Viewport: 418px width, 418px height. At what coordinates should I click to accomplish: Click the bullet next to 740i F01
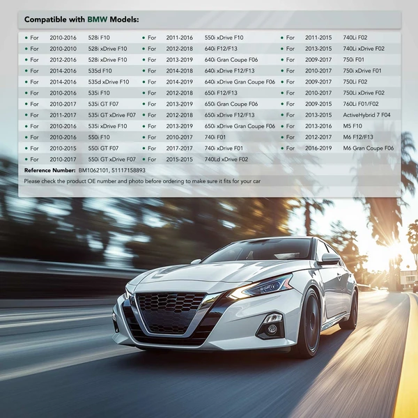[144, 137]
